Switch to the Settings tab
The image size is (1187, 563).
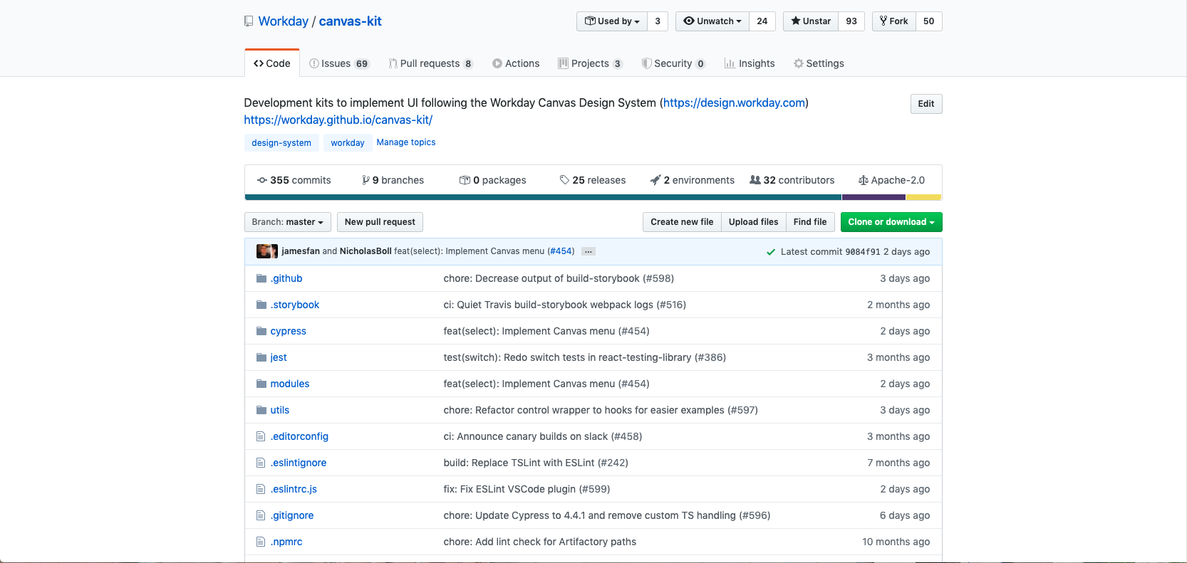[819, 63]
